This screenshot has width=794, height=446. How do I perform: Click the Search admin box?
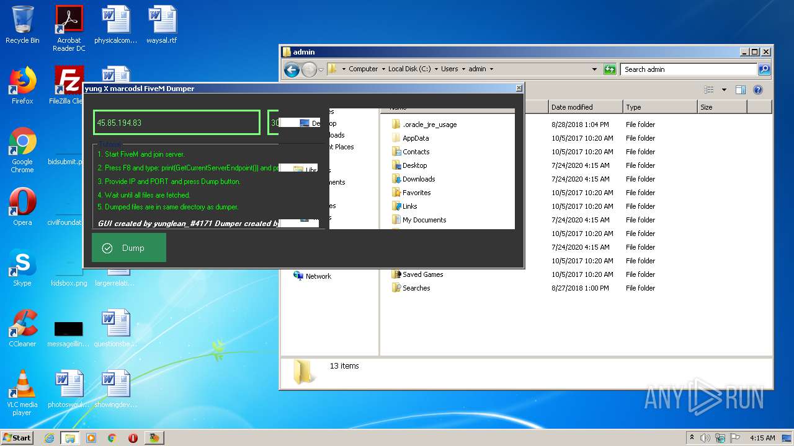pos(689,69)
